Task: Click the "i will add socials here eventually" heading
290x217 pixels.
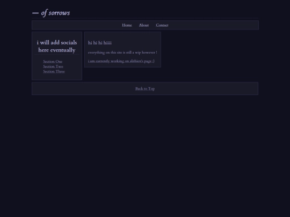Action: 57,46
